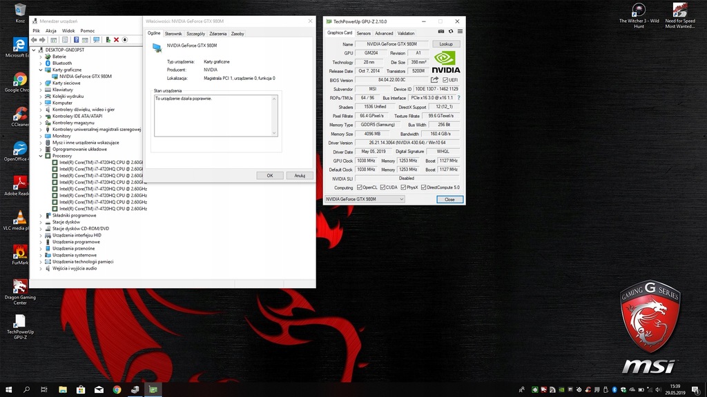This screenshot has height=397, width=707.
Task: Expand the Bluetooth category in device tree
Action: pyautogui.click(x=41, y=63)
